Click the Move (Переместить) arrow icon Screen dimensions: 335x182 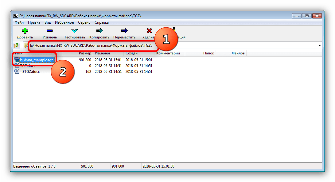[x=124, y=31]
